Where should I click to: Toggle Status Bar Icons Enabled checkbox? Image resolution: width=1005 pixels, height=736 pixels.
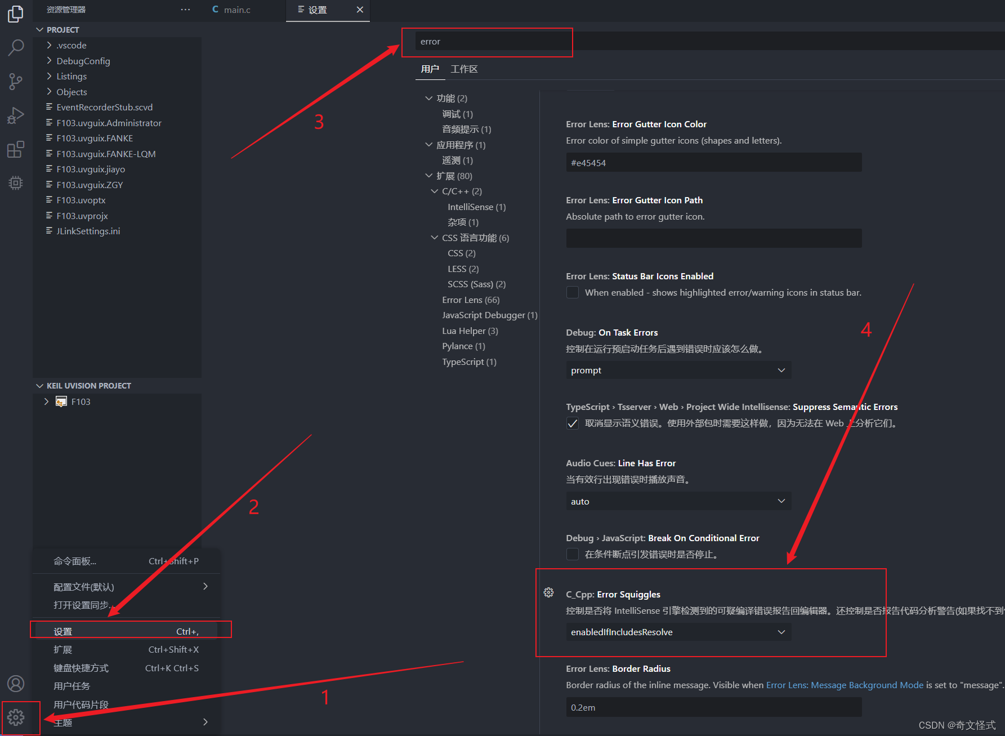pyautogui.click(x=573, y=292)
